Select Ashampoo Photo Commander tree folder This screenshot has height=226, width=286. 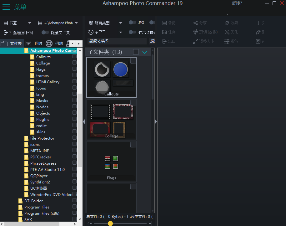click(54, 51)
